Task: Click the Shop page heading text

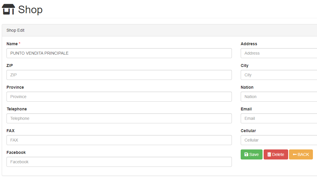Action: click(x=30, y=10)
